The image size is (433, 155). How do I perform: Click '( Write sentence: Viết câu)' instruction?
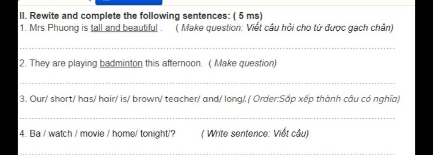[x=255, y=134]
